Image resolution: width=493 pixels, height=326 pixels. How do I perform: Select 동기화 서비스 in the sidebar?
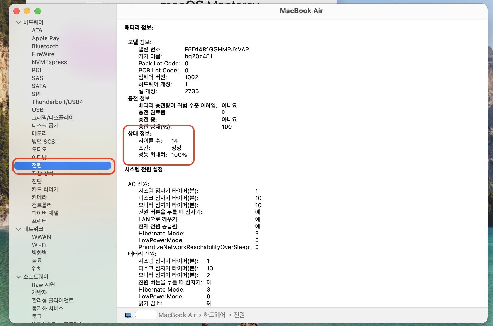point(48,308)
